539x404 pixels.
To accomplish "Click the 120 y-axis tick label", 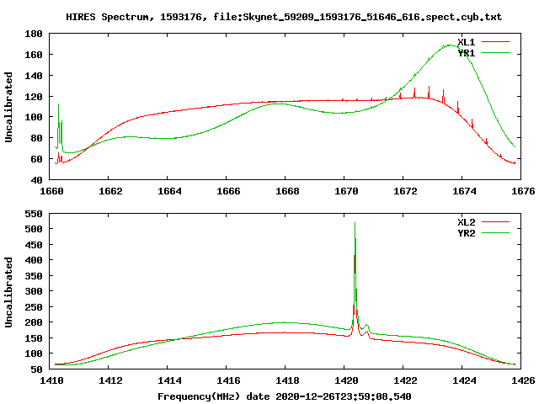I will tap(34, 97).
